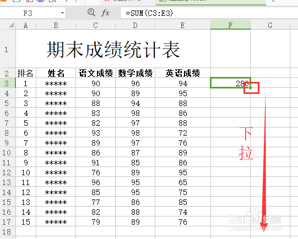The width and height of the screenshot is (298, 239).
Task: Click the 姓名 header cell
Action: 56,74
